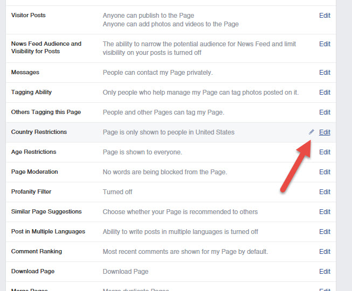This screenshot has height=291, width=352.
Task: Click 'Most recent comments are shown' text
Action: coord(185,252)
